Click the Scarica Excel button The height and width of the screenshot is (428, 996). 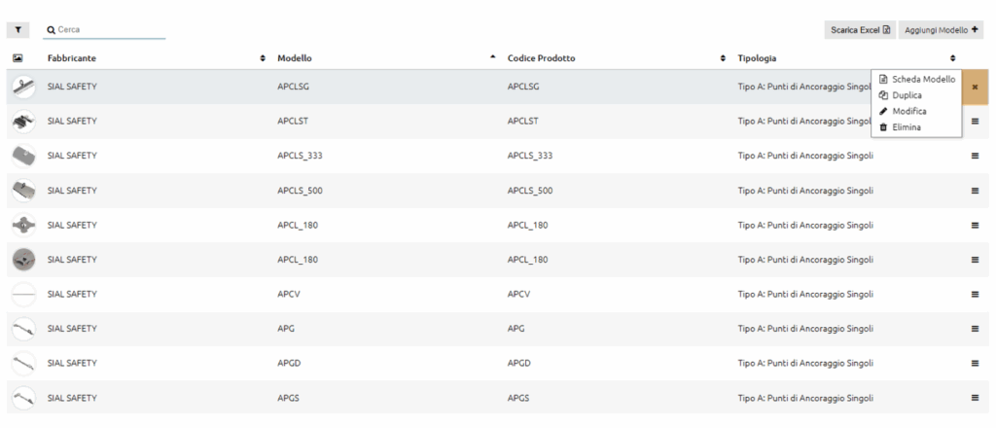click(860, 30)
